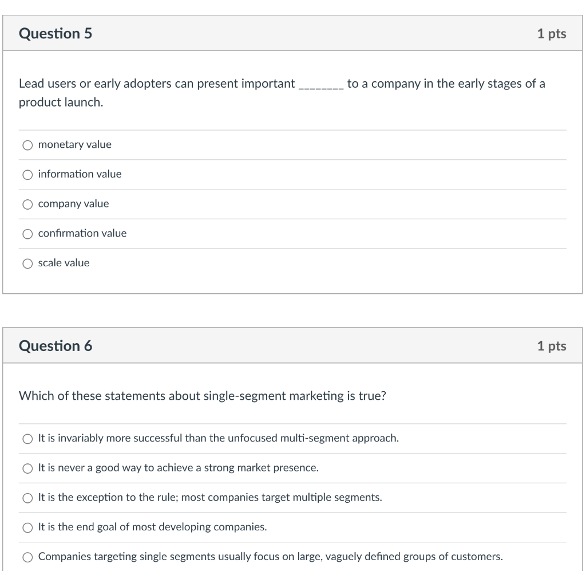The height and width of the screenshot is (571, 586).
Task: Click the 'scale value' answer text label
Action: point(64,263)
